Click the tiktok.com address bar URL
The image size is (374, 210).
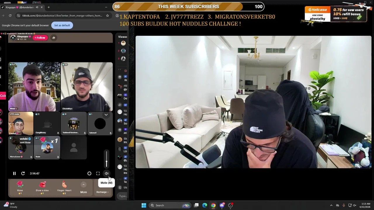[62, 15]
